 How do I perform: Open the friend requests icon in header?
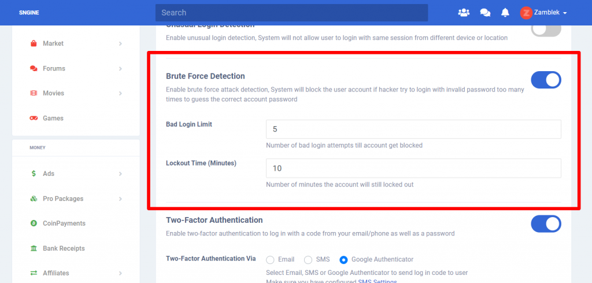pyautogui.click(x=463, y=13)
